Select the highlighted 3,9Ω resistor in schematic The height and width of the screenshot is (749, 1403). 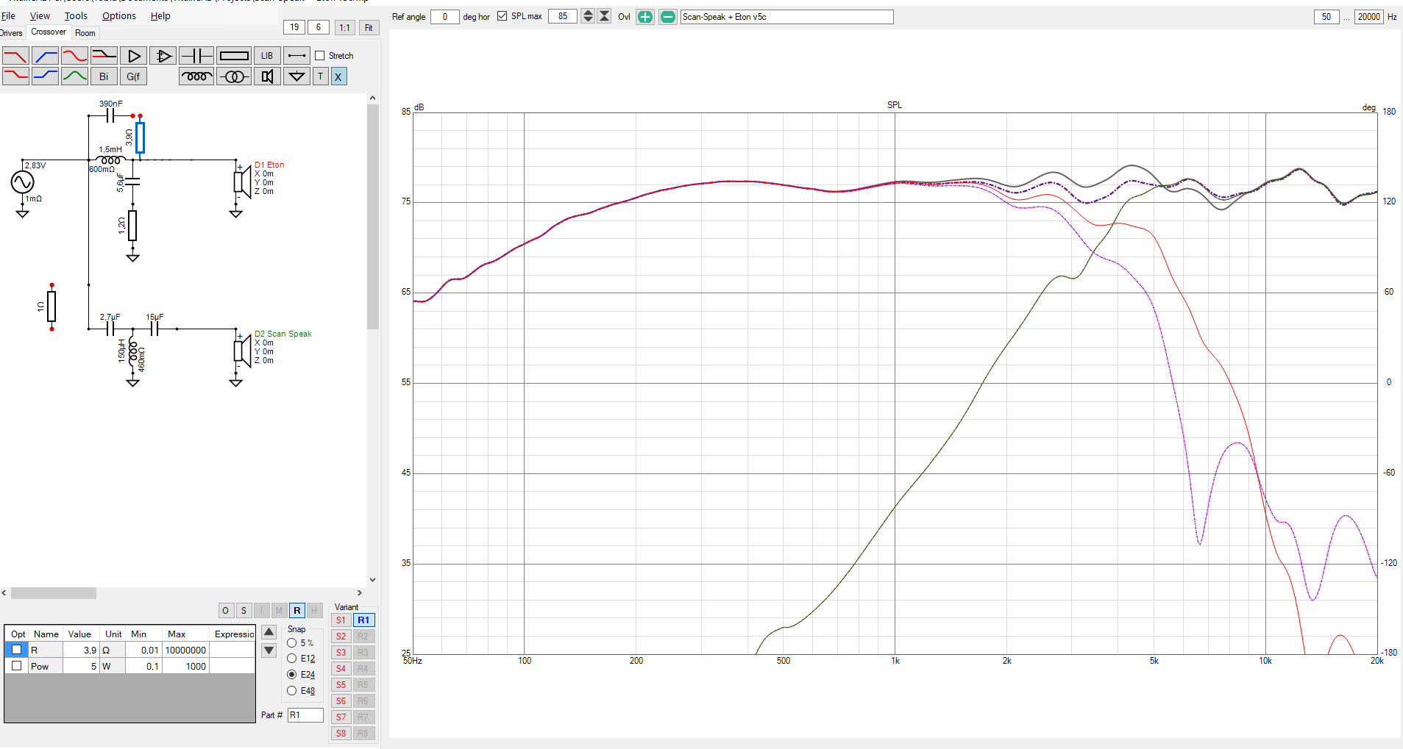click(140, 137)
